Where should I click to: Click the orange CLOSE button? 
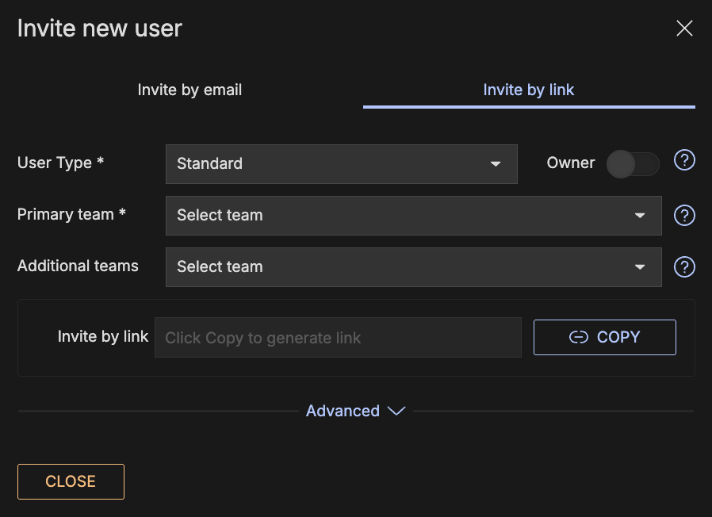[71, 481]
